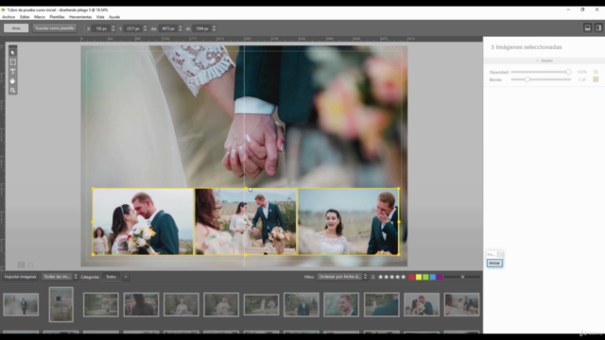Viewport: 605px width, 340px height.
Task: Click the An. width input field
Action: tap(168, 28)
